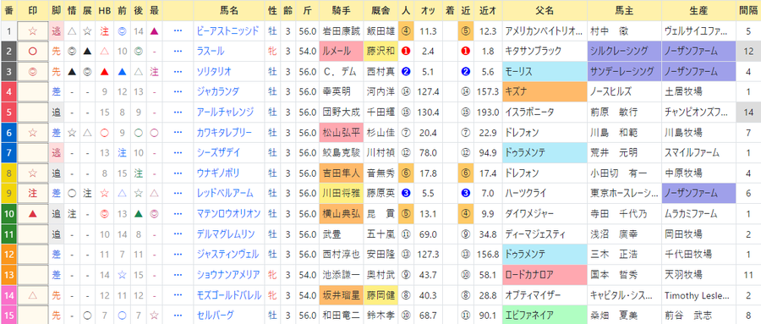
Task: Click the green ▲ in マテンロウオリオン's 後 column
Action: click(x=138, y=213)
